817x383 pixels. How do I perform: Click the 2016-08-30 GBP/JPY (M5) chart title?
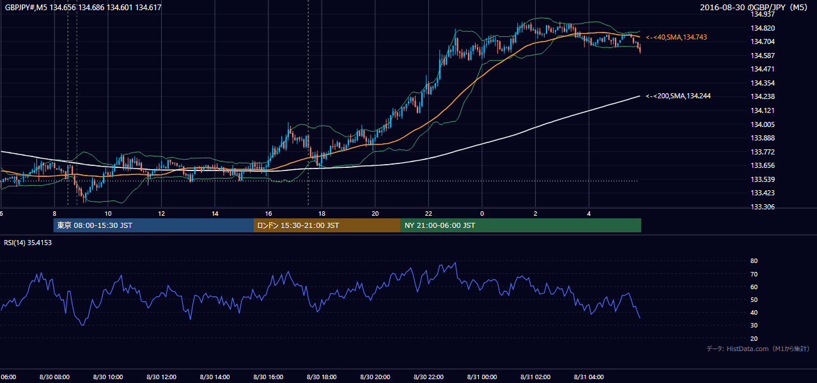754,7
